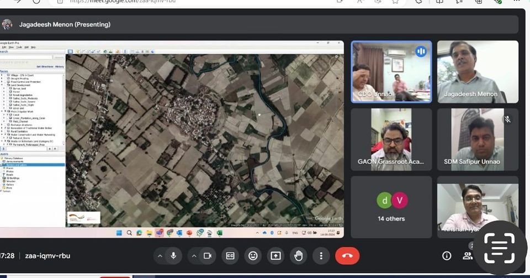Expand the Rural Sanitation folder
This screenshot has height=278, width=530.
tap(1, 131)
